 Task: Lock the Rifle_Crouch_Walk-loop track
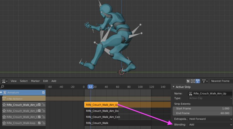click(x=43, y=123)
